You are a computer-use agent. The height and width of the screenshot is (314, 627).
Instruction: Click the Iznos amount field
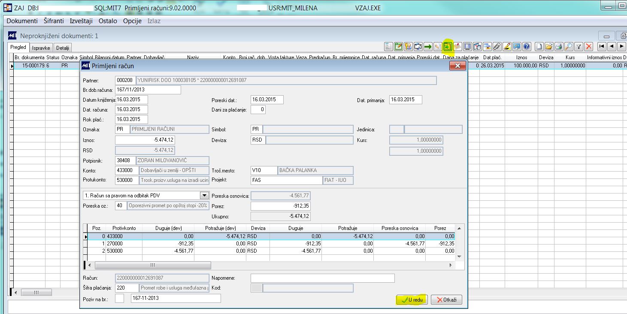[145, 140]
